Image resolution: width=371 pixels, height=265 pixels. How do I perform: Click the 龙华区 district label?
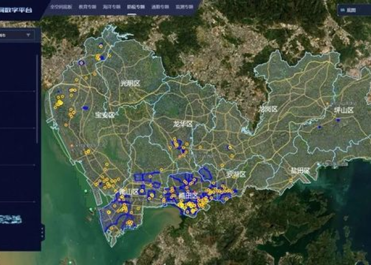182,123
